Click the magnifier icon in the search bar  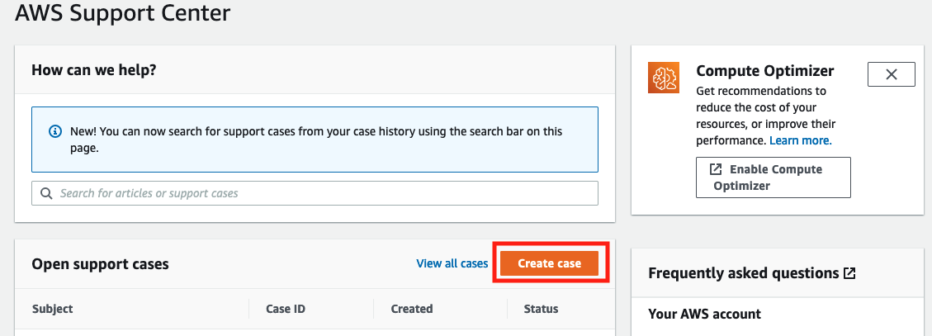click(46, 193)
